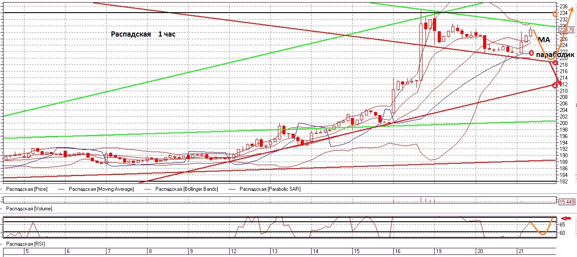Select date 8 on the time axis

coord(150,251)
